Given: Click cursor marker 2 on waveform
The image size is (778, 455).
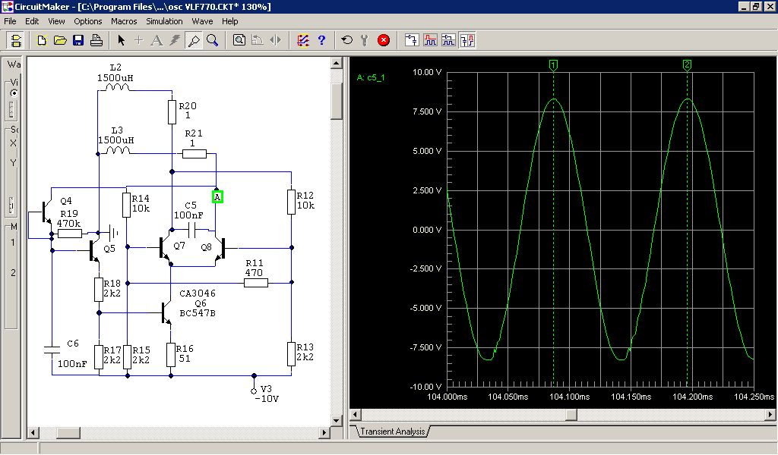Looking at the screenshot, I should [687, 65].
